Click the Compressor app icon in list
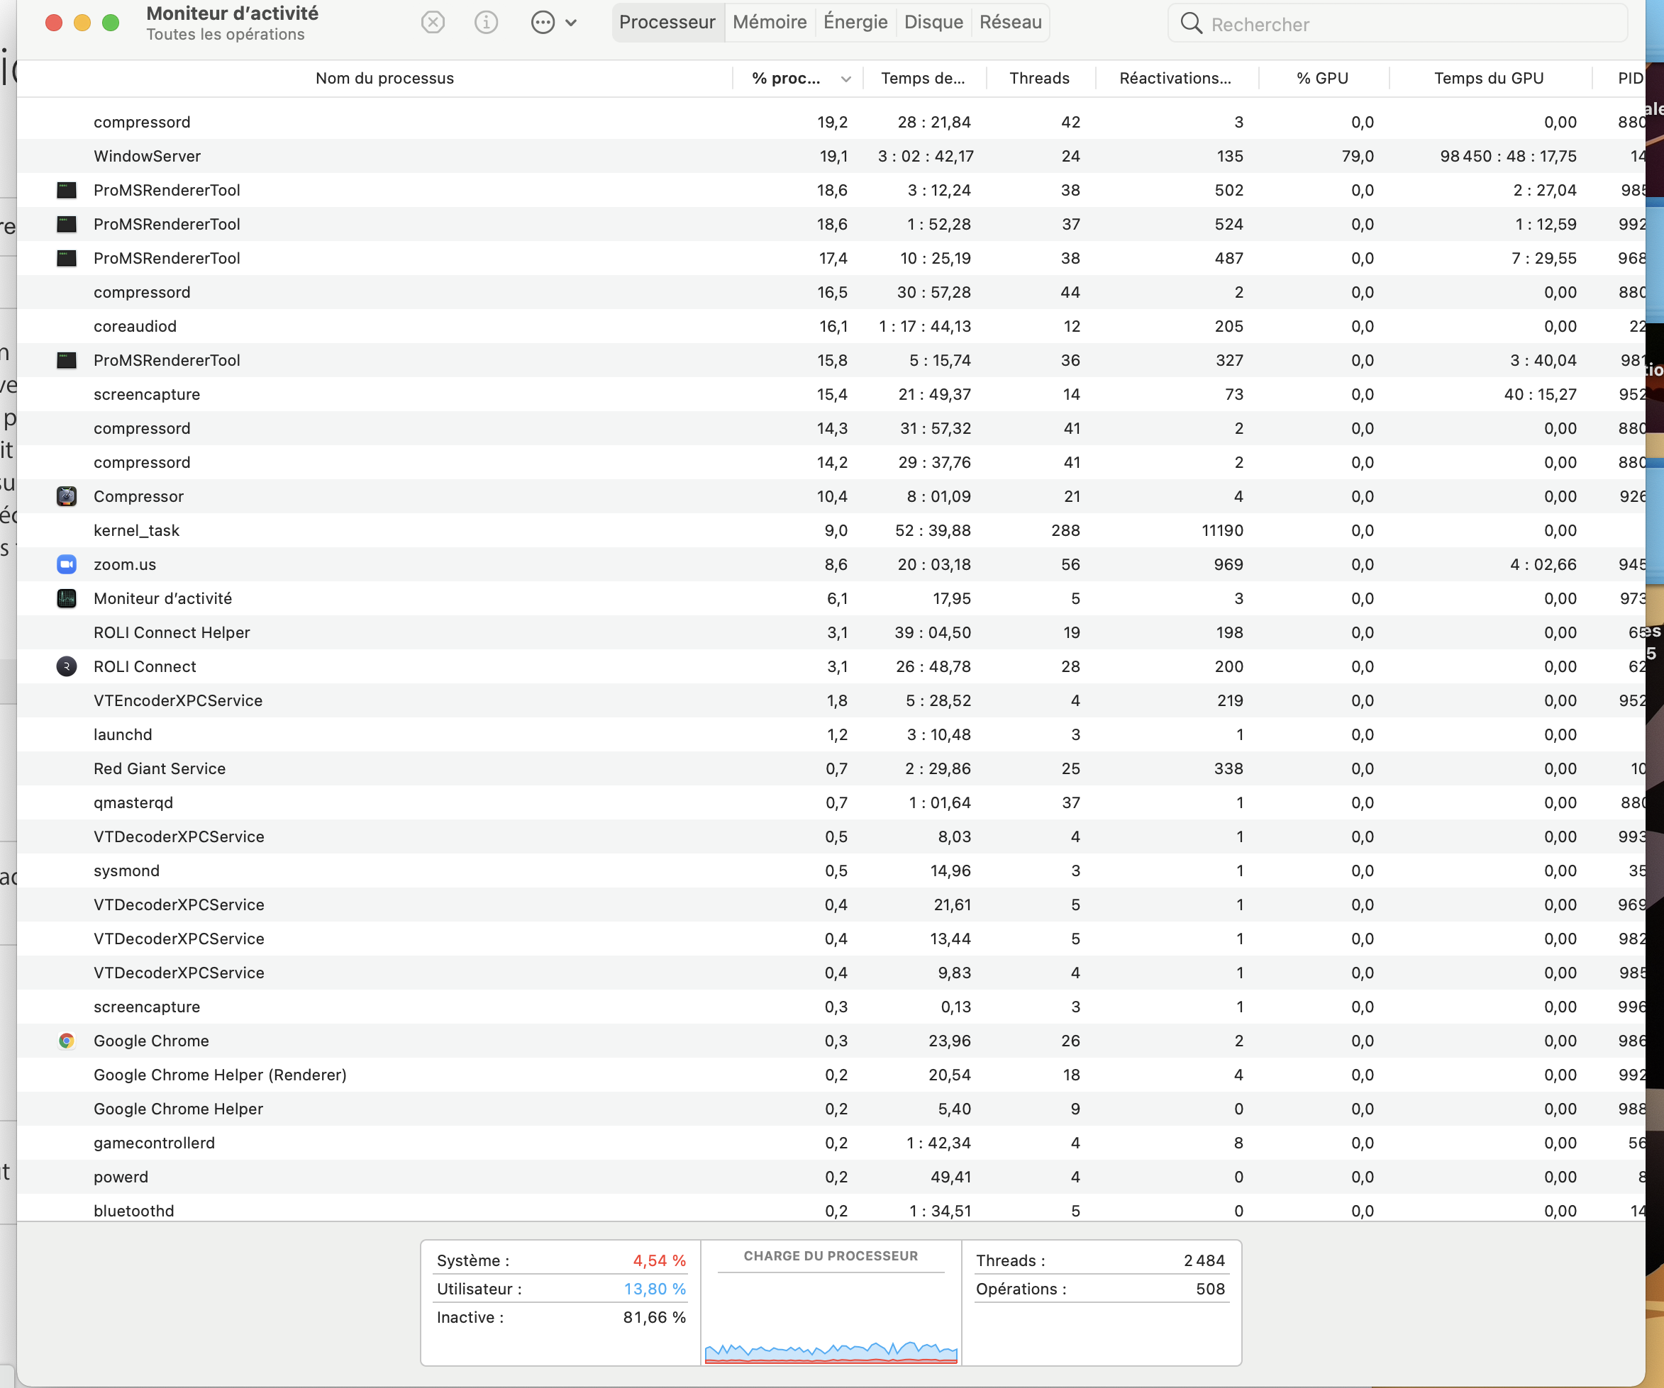The image size is (1664, 1388). point(67,496)
